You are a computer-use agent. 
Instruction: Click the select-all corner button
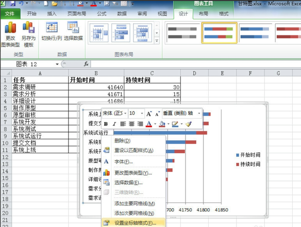click(x=6, y=73)
